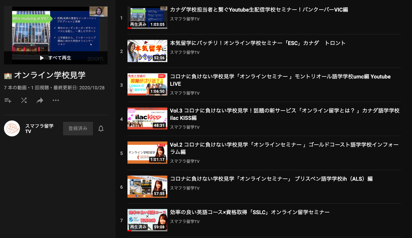Click 再生済み label on the SSLC thumbnail
This screenshot has height=238, width=412.
pos(138,227)
